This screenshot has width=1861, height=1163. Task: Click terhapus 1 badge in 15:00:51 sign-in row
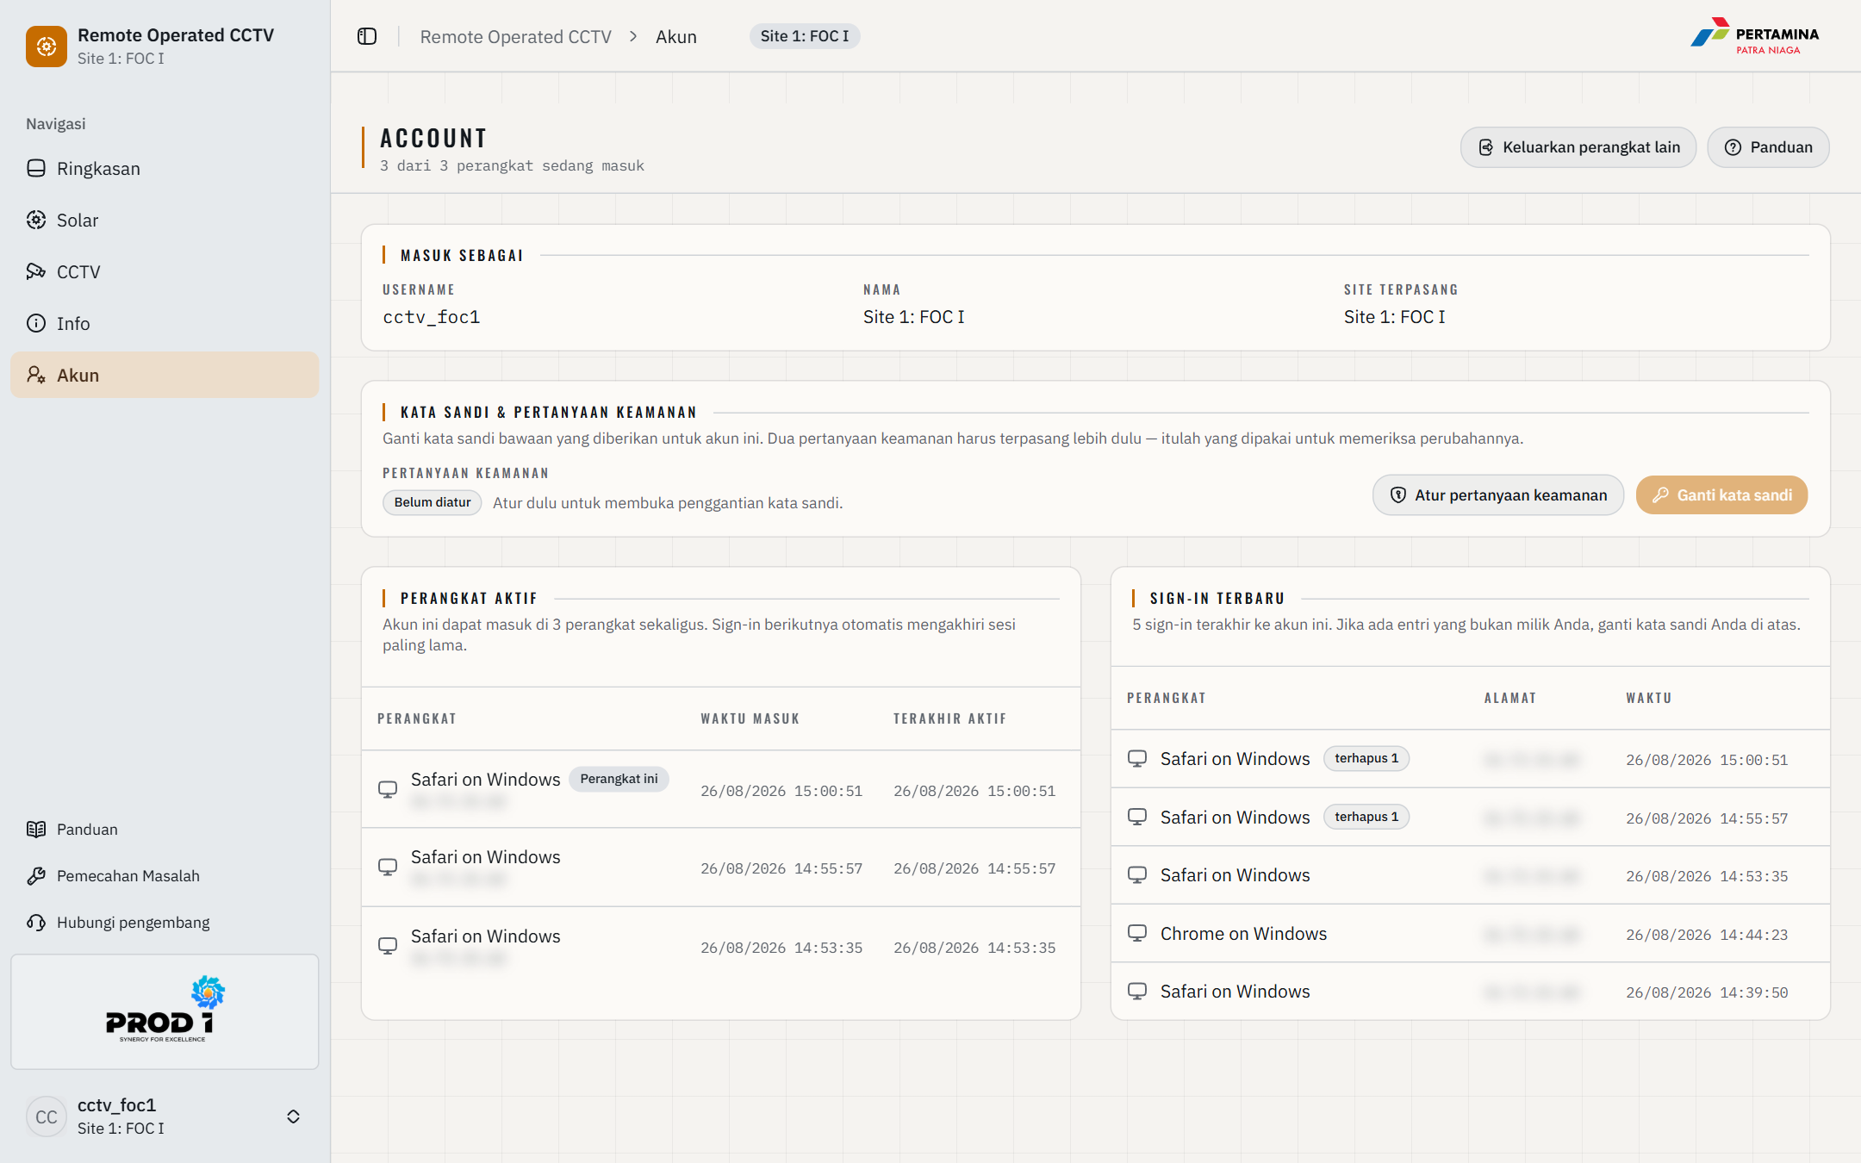[1366, 758]
